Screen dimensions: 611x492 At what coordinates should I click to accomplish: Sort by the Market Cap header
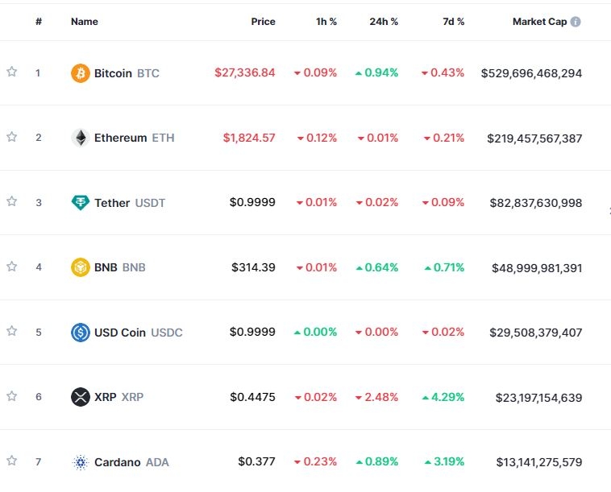point(539,22)
